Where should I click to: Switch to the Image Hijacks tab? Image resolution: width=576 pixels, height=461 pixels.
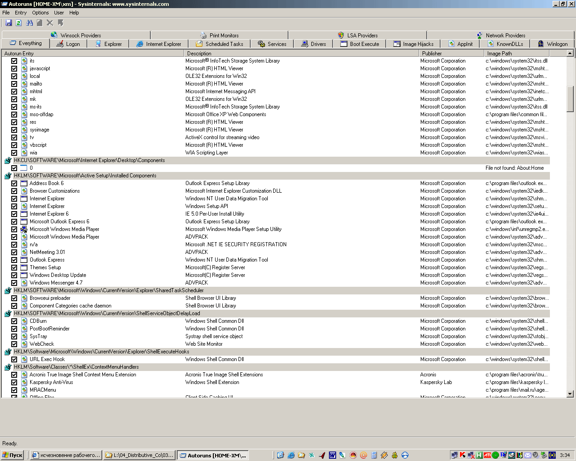414,44
